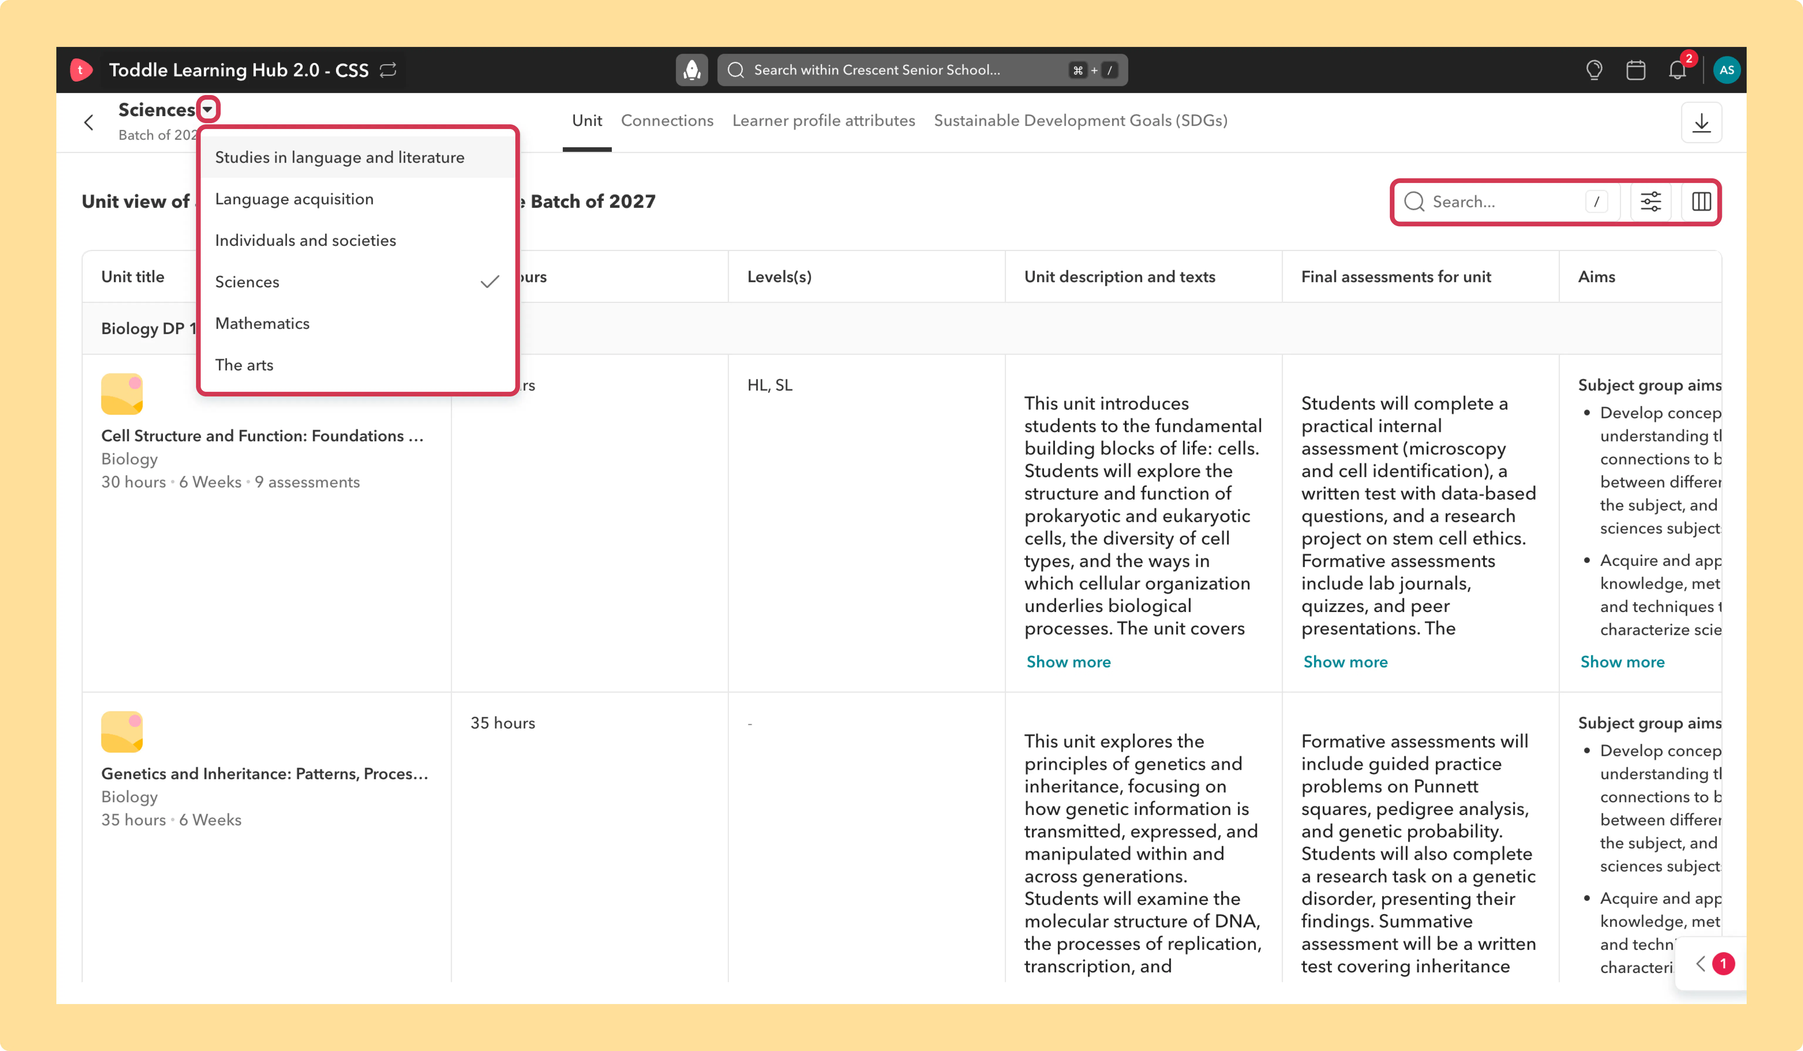Image resolution: width=1803 pixels, height=1051 pixels.
Task: Select The arts option
Action: point(357,365)
